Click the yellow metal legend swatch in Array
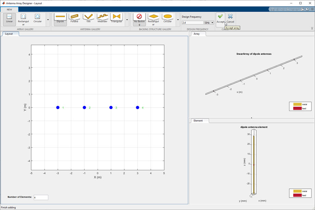The image size is (315, 210). point(297,104)
